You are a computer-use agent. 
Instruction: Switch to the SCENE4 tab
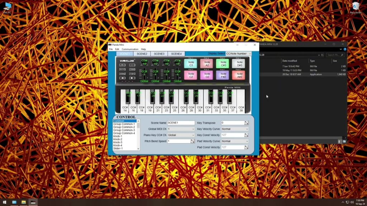click(x=176, y=54)
